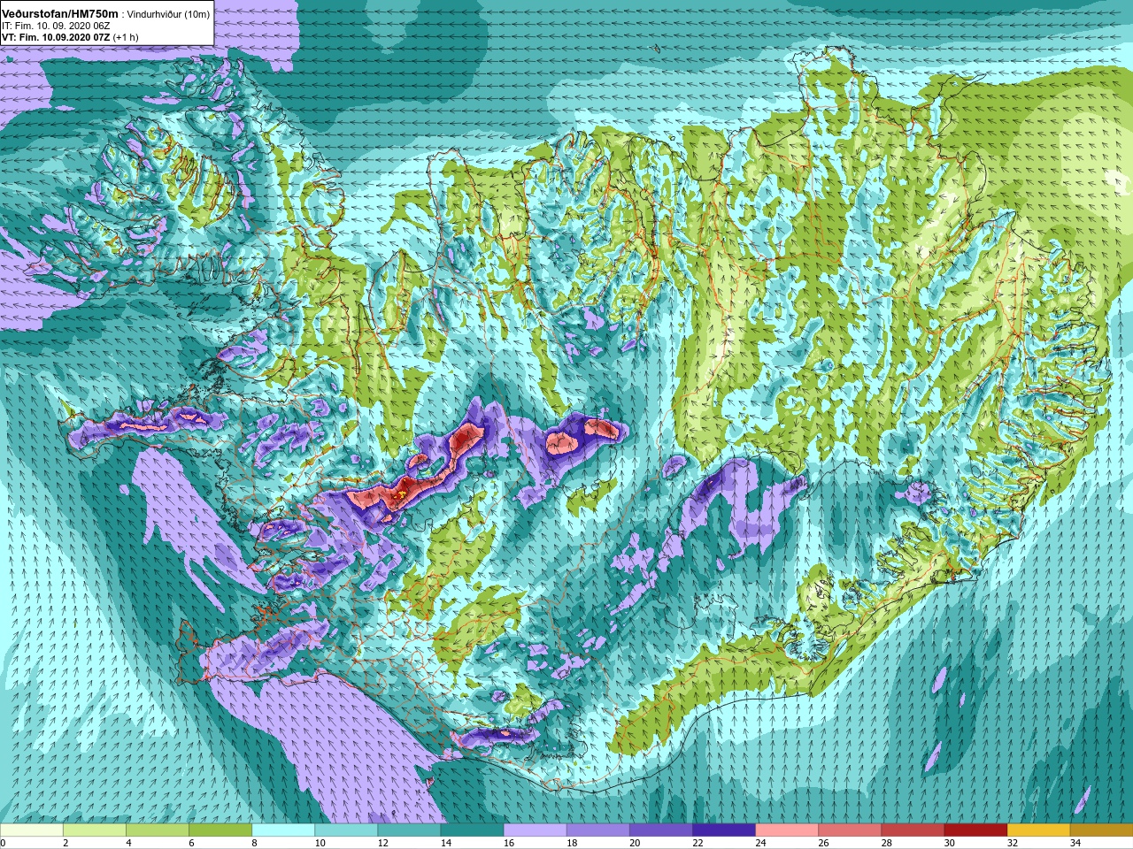This screenshot has width=1133, height=849.
Task: Pick the legend swatch between 4 and 6
Action: click(158, 830)
